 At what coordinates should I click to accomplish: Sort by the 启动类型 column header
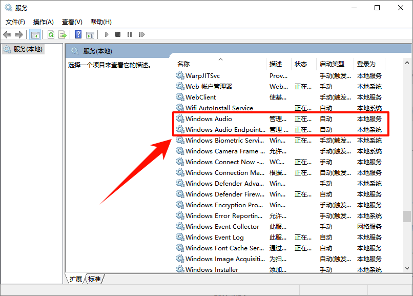pyautogui.click(x=335, y=64)
